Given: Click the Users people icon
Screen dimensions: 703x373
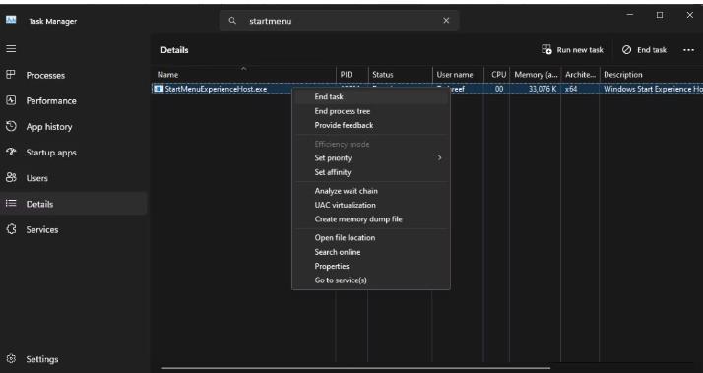Looking at the screenshot, I should coord(11,177).
